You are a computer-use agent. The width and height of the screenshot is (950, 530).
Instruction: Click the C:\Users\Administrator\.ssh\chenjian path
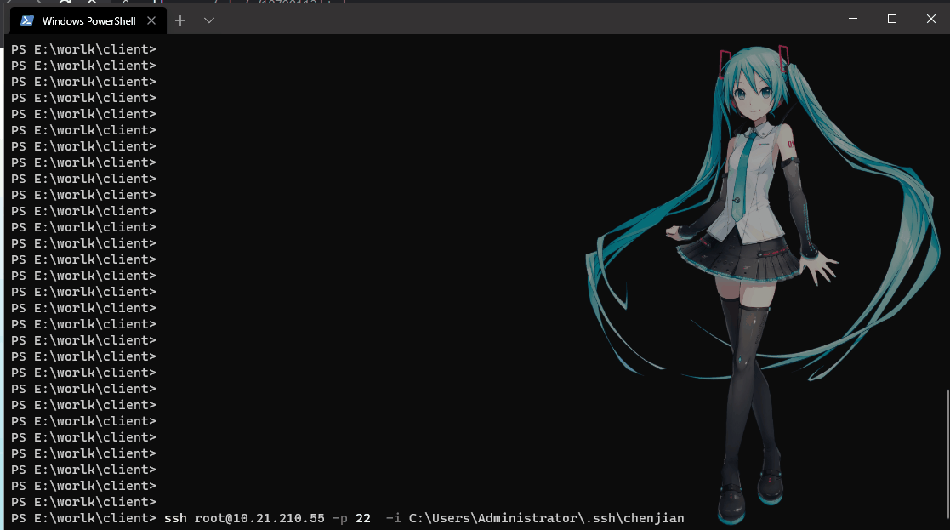point(547,518)
